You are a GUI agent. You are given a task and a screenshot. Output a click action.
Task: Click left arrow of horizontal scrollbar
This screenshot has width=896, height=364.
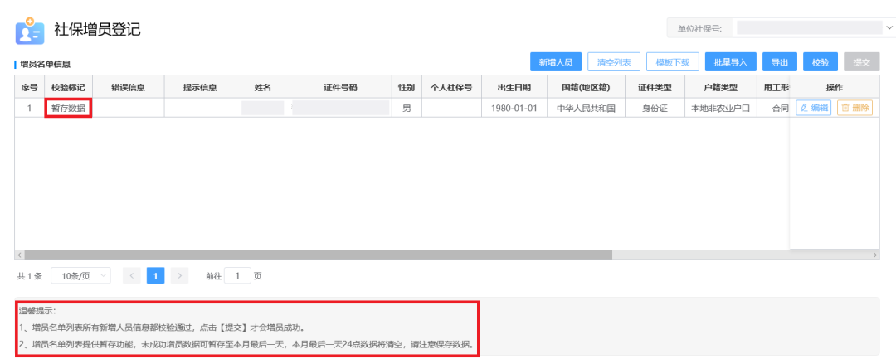coord(19,255)
